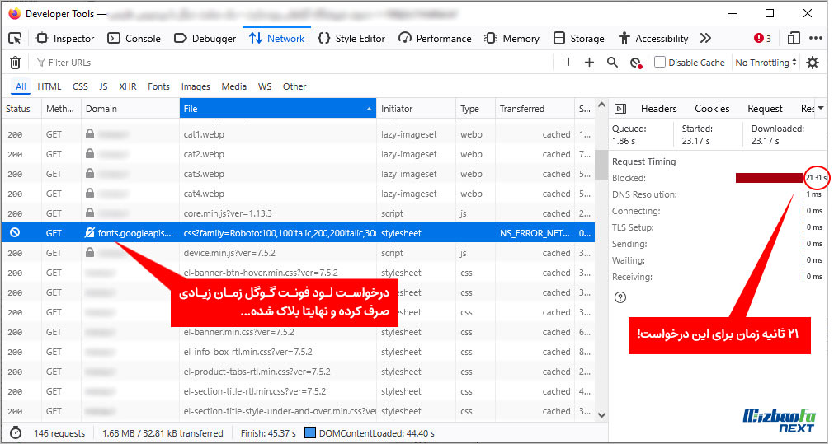Image resolution: width=834 pixels, height=444 pixels.
Task: Sort by the Status column header
Action: pyautogui.click(x=21, y=109)
